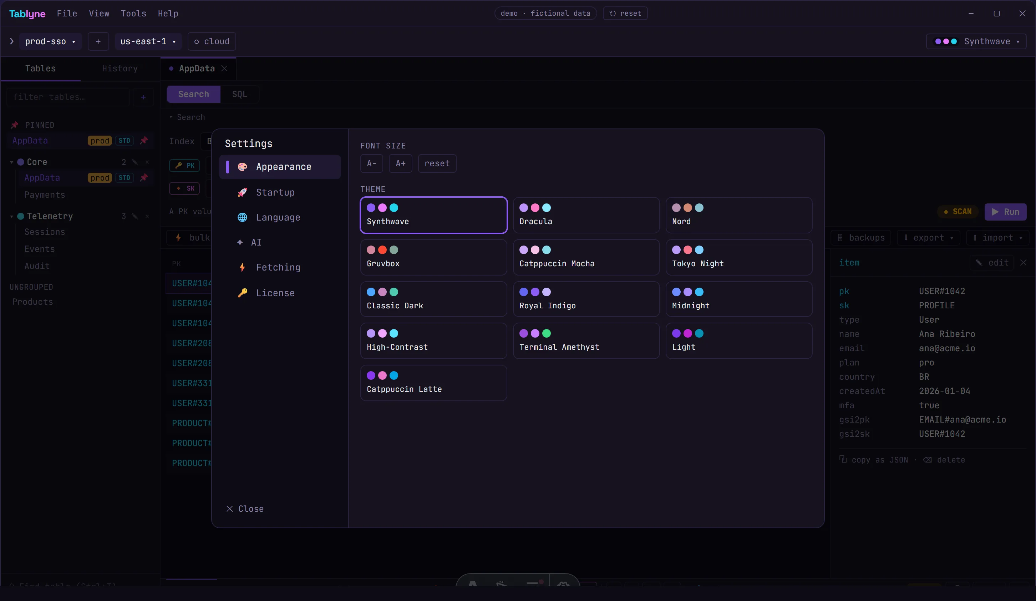Focus the filter tables input
This screenshot has height=601, width=1036.
(x=68, y=97)
